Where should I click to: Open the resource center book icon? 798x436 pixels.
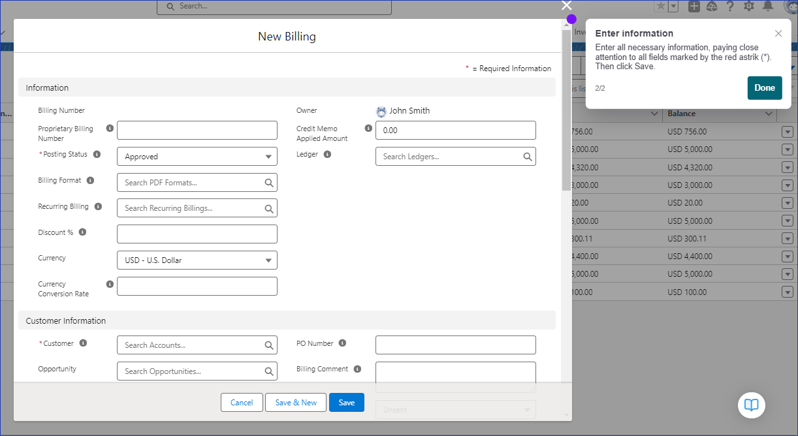coord(751,405)
